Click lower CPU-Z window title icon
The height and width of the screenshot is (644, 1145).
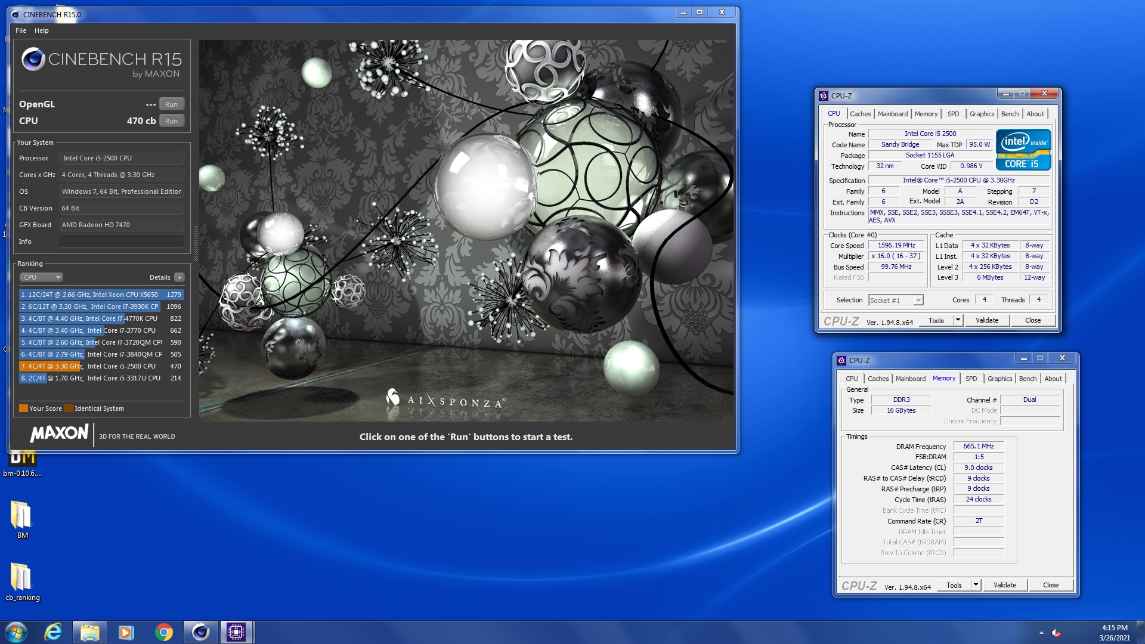(x=841, y=360)
